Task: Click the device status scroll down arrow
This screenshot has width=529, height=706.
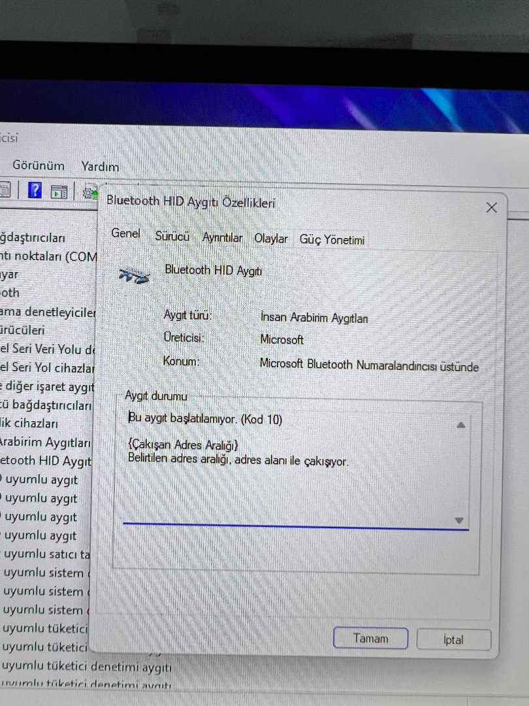Action: point(459,520)
